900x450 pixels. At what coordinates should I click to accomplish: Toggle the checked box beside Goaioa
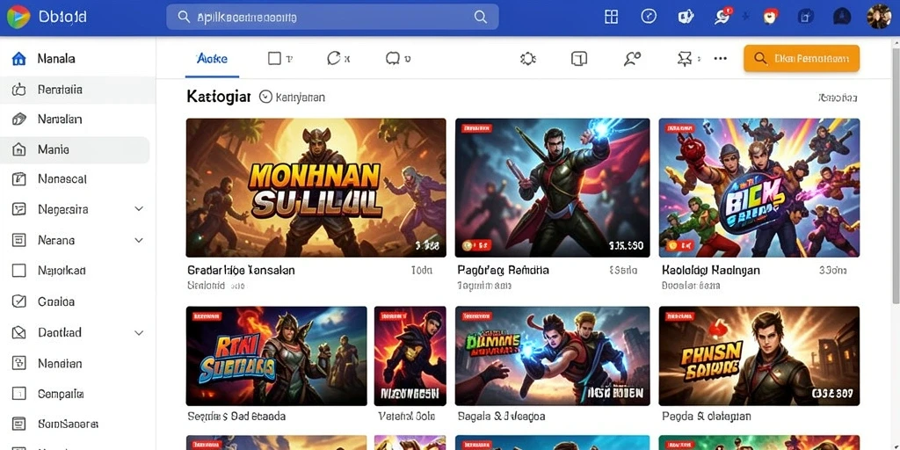(19, 301)
